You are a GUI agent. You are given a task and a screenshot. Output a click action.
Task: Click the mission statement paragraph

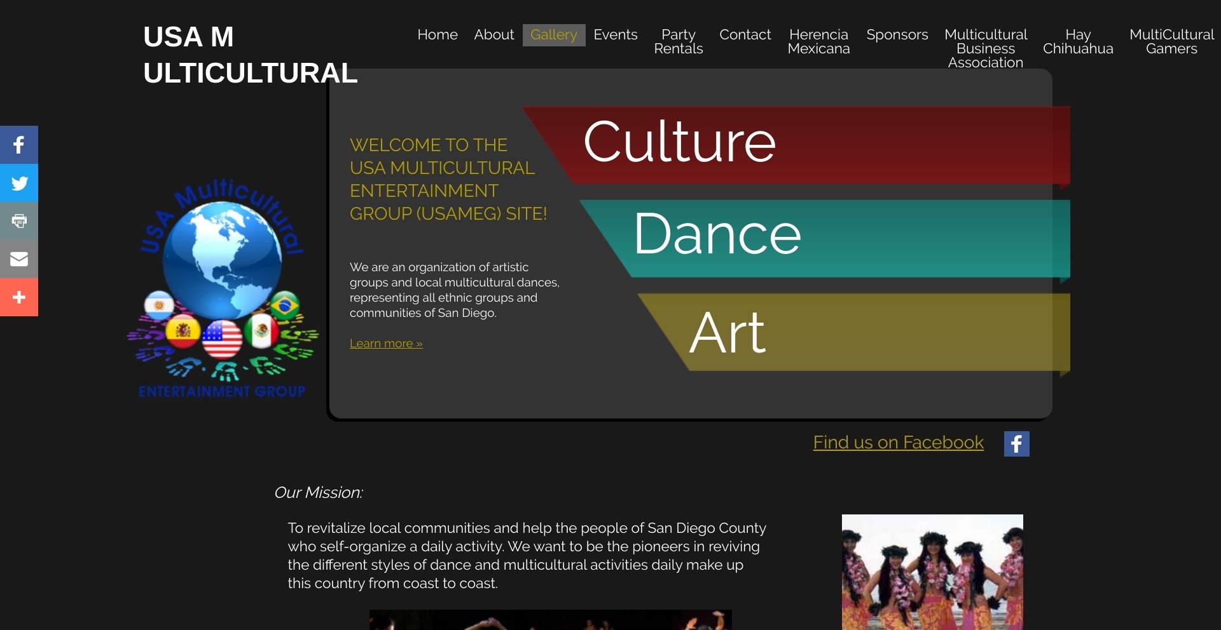[527, 556]
